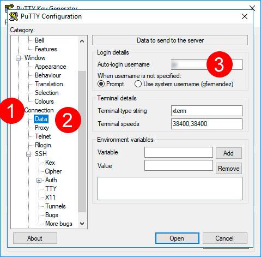Select the Data category
This screenshot has width=261, height=257.
(x=41, y=119)
